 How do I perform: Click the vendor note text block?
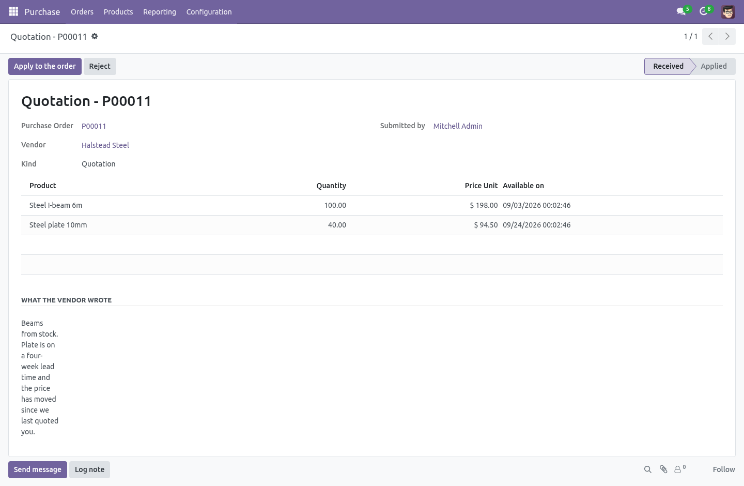[x=40, y=377]
